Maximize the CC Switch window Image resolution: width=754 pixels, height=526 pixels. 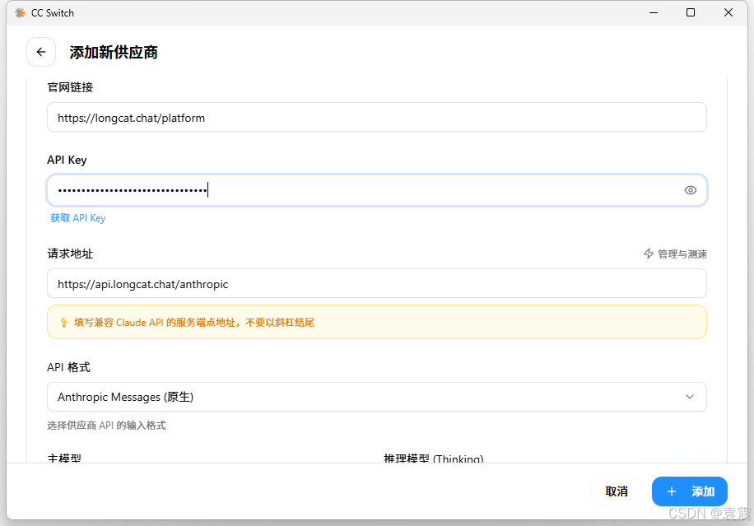(x=691, y=12)
